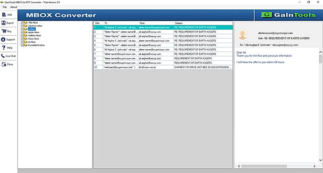Click the preview horizontal scroll right arrow
The image size is (323, 173).
[315, 166]
